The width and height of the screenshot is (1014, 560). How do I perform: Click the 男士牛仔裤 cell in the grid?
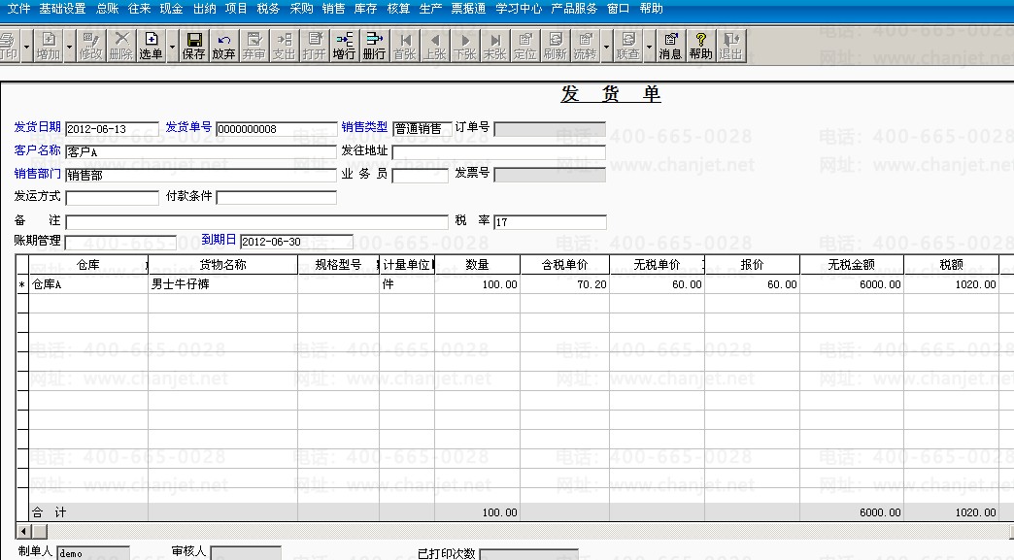[223, 284]
